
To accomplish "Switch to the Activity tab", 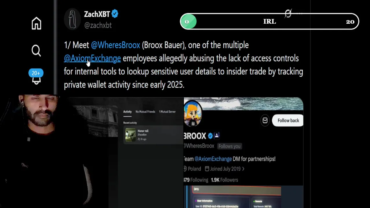I will 127,112.
